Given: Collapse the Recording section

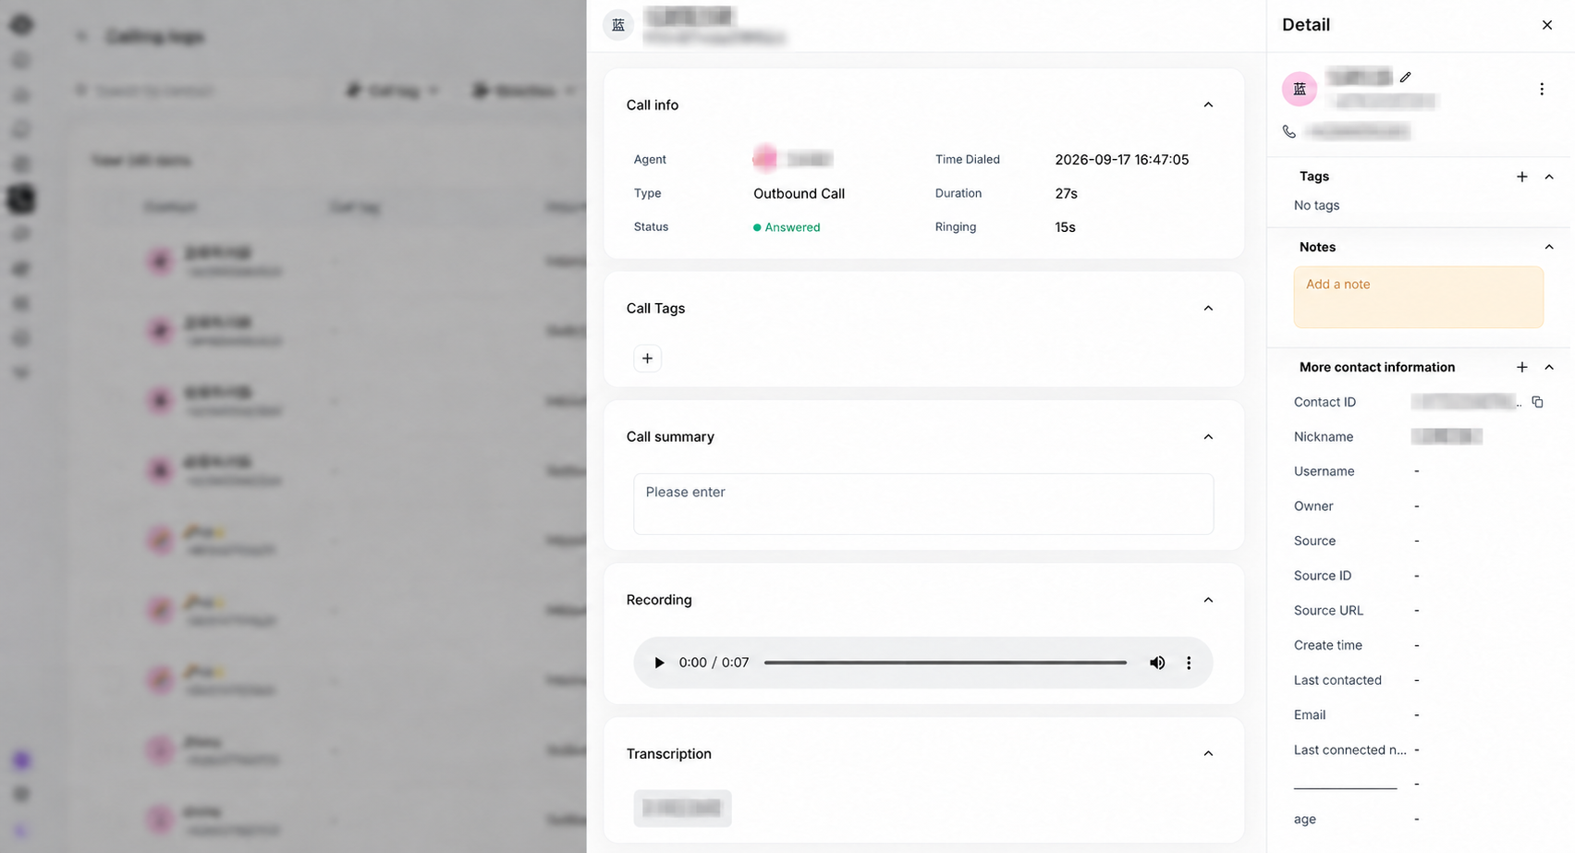Looking at the screenshot, I should point(1208,600).
